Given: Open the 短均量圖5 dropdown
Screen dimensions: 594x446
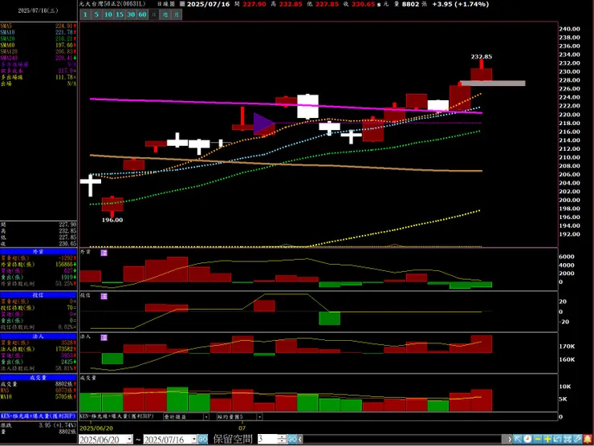Looking at the screenshot, I should (x=260, y=417).
